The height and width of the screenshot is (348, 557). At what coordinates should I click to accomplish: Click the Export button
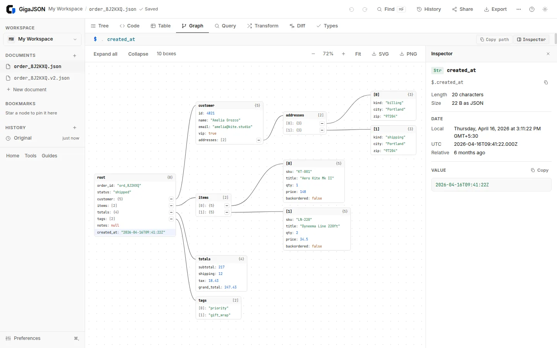click(495, 9)
